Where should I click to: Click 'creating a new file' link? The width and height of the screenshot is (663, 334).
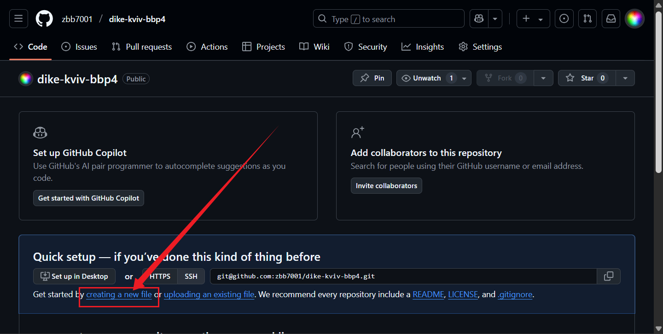119,294
